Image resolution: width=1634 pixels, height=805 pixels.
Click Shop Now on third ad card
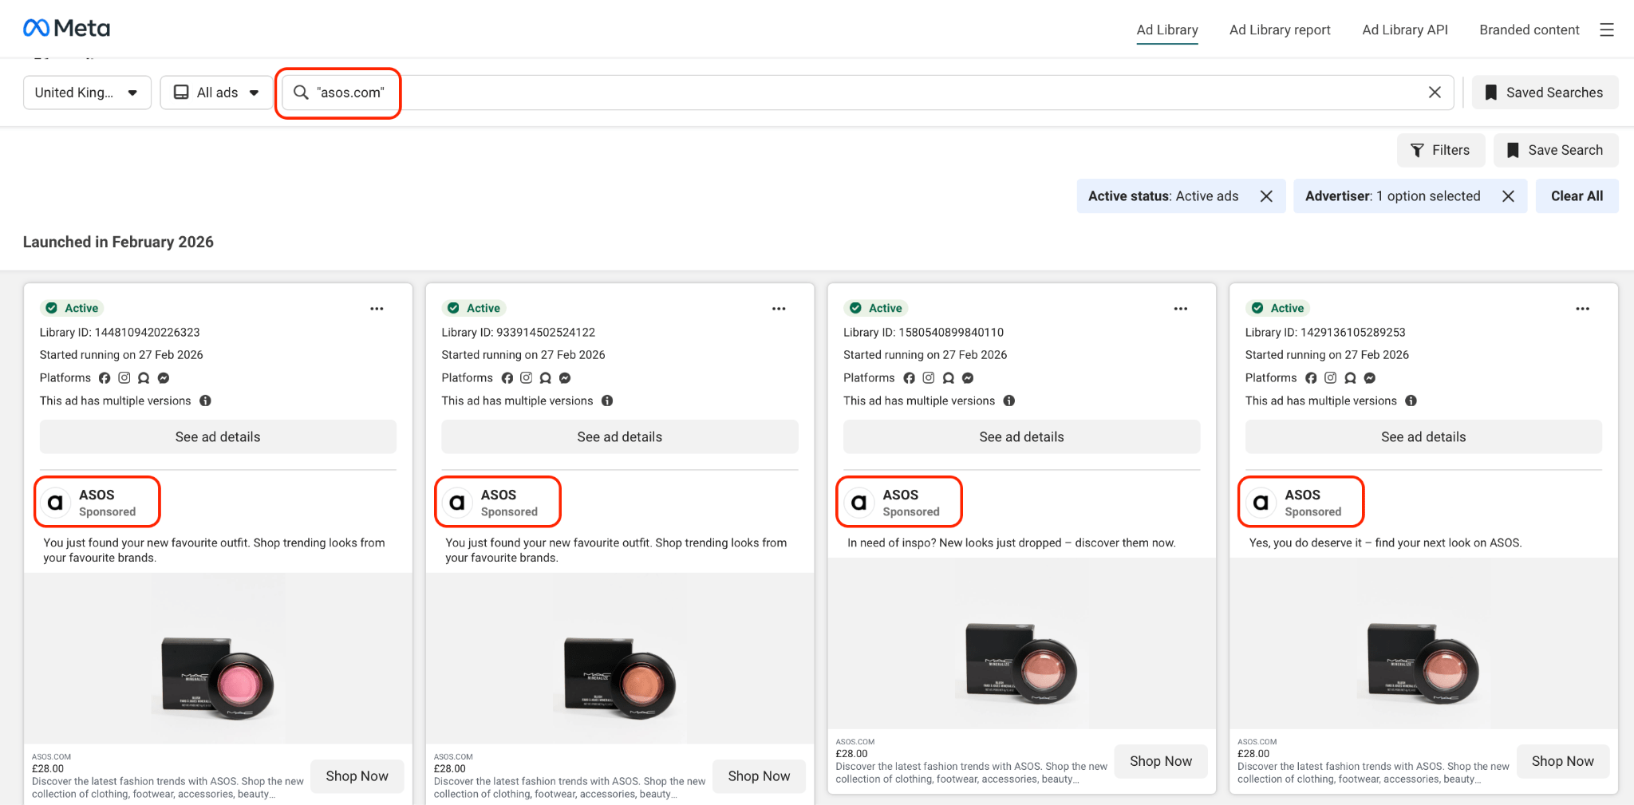pos(1161,761)
